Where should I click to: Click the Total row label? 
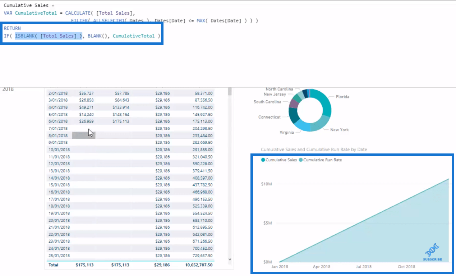[53, 265]
